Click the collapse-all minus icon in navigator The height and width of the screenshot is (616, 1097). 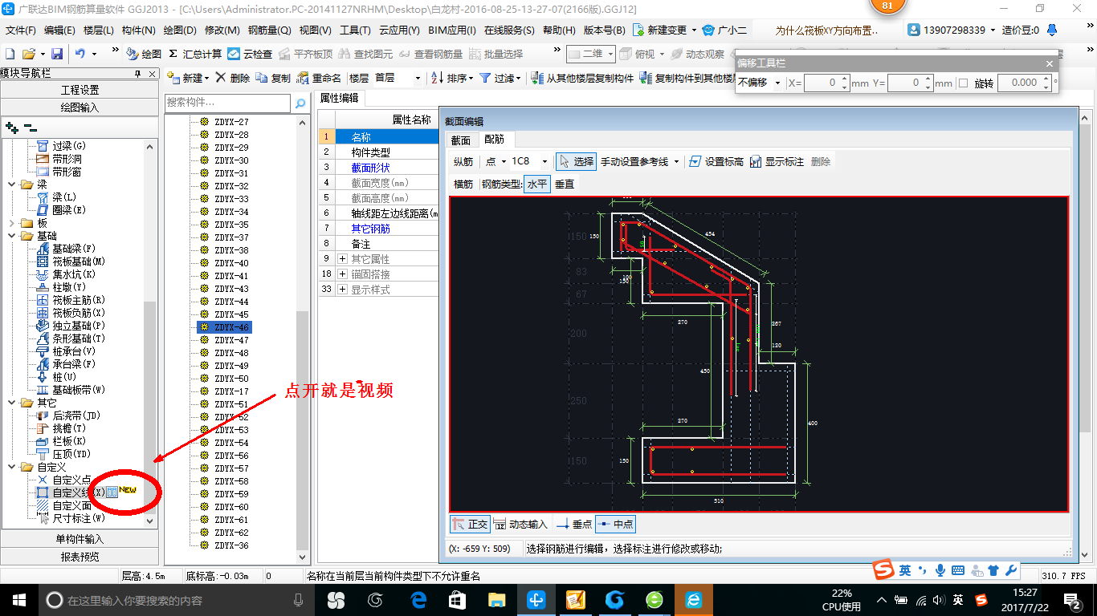pos(31,127)
